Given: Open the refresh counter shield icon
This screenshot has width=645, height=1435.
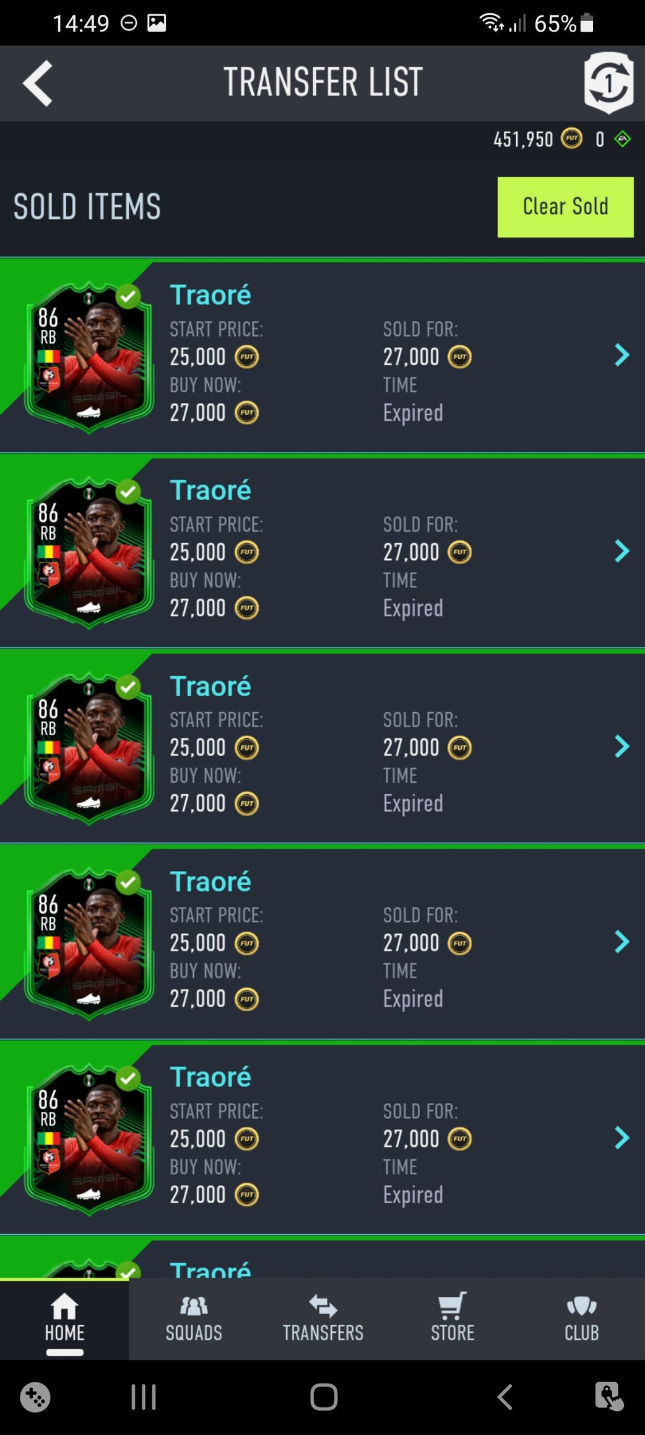Looking at the screenshot, I should pos(608,82).
